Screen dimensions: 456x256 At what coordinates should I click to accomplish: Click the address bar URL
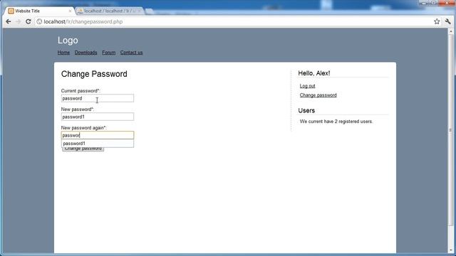click(x=83, y=21)
